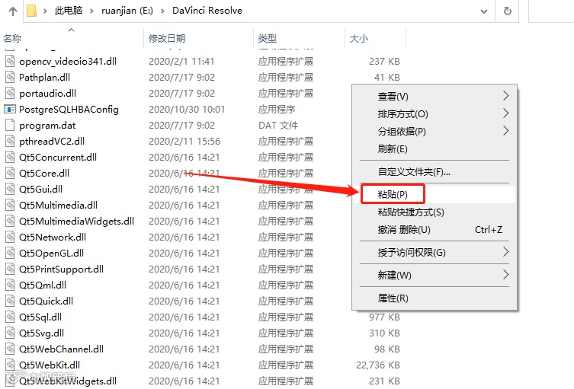Click the 98 KB size value
This screenshot has height=389, width=574.
point(387,349)
